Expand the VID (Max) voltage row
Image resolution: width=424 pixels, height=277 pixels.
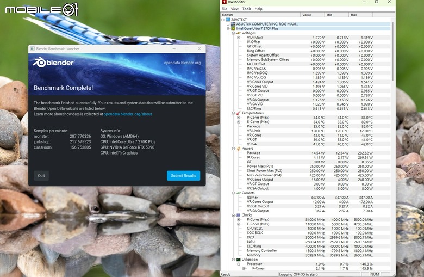(x=239, y=38)
